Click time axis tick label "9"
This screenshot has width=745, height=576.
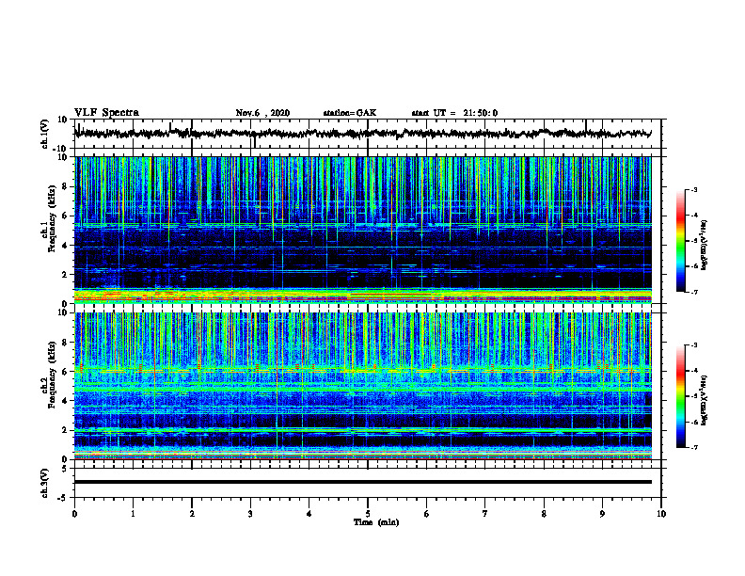click(x=602, y=514)
